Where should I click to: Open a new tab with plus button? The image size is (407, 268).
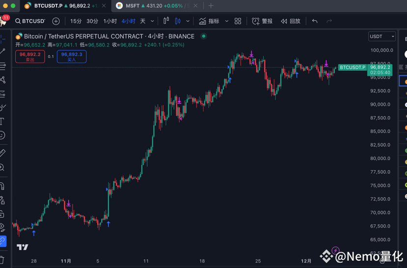tap(211, 5)
